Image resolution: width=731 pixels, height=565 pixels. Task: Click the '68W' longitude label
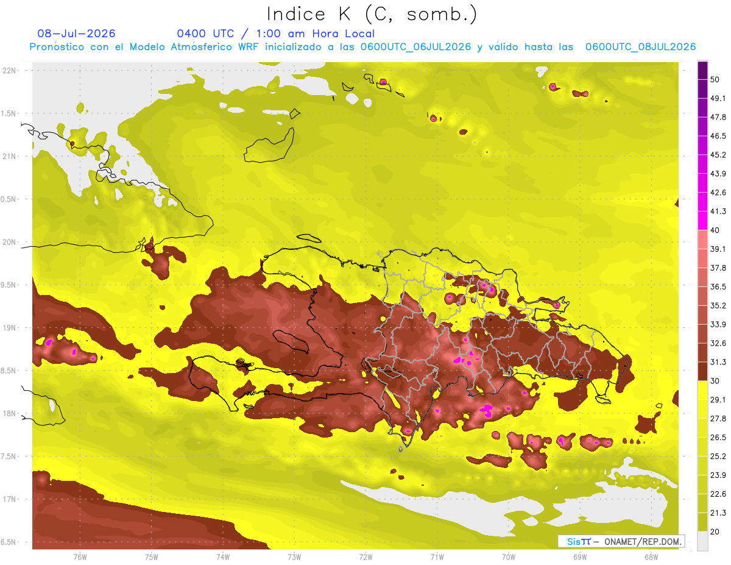tap(651, 556)
